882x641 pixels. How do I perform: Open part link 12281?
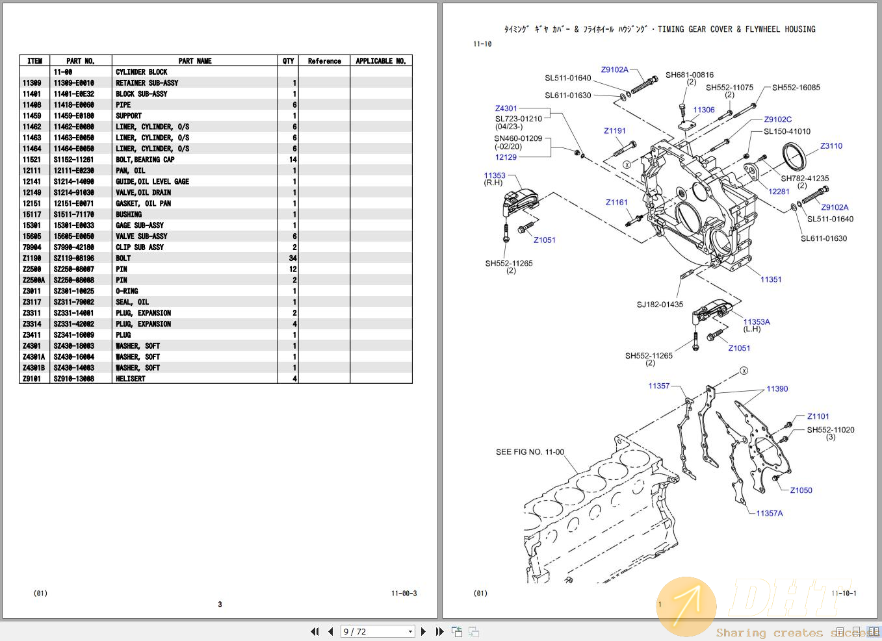(x=779, y=192)
